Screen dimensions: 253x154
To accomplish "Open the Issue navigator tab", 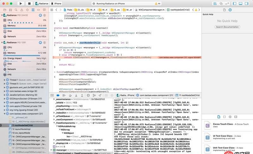I will (x=22, y=10).
